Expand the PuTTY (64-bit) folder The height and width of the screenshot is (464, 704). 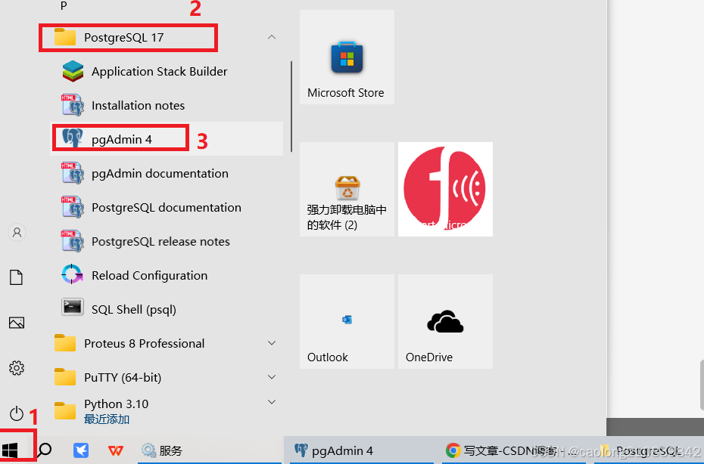(272, 377)
